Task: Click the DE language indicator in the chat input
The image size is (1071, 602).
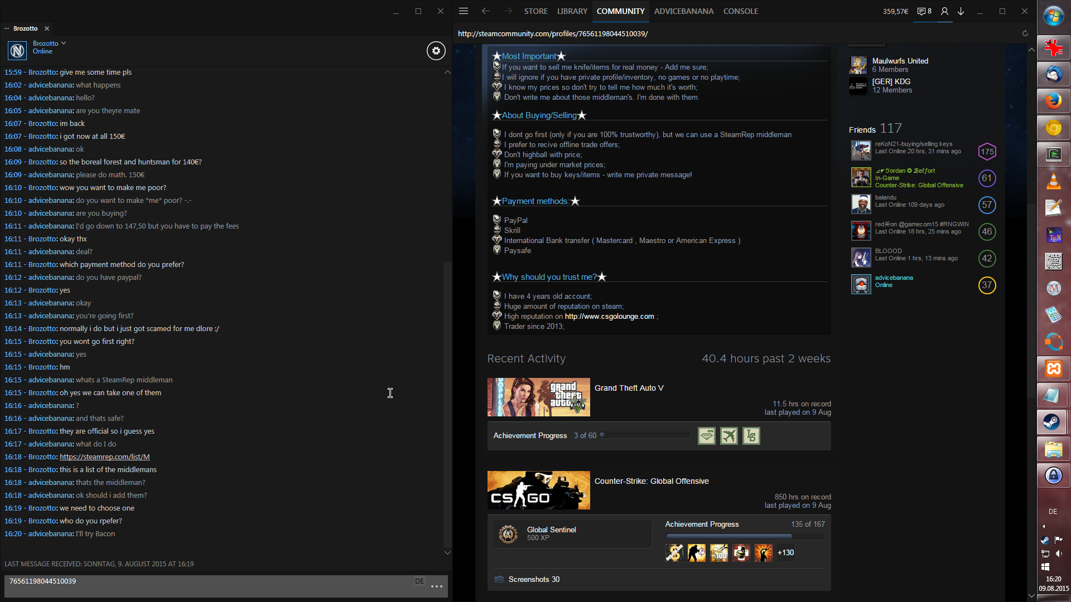Action: coord(419,581)
